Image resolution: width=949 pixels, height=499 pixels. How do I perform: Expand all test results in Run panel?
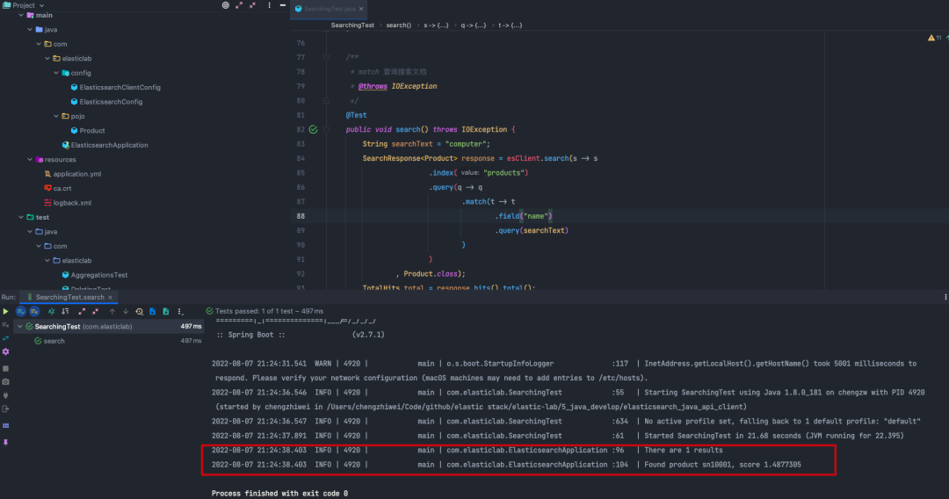(x=82, y=312)
